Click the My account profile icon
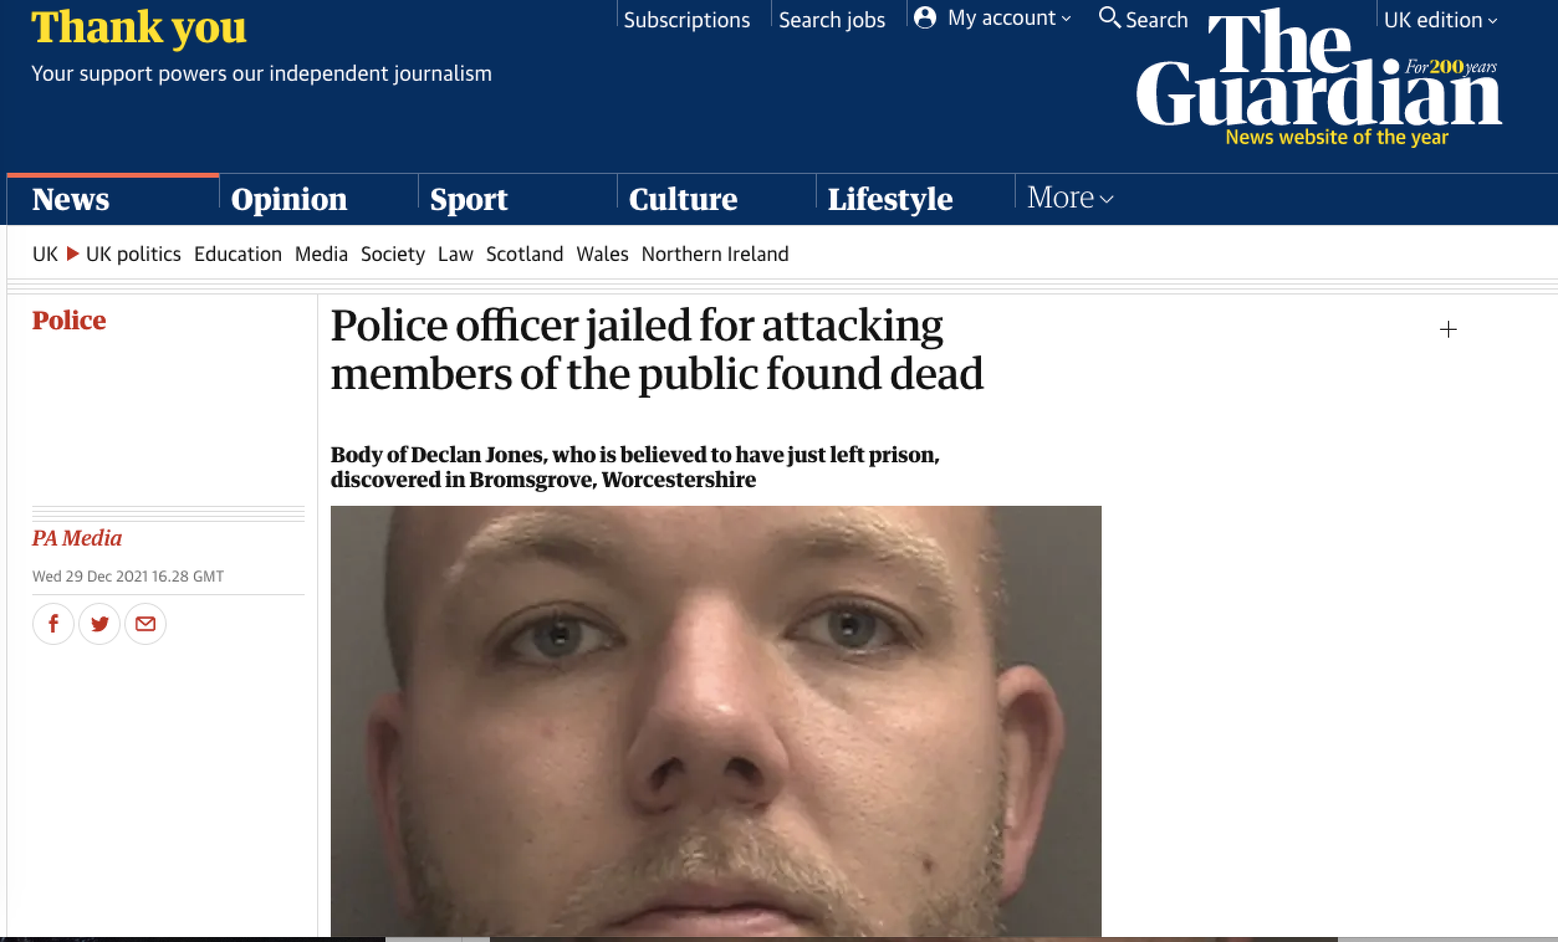The width and height of the screenshot is (1558, 942). (x=925, y=17)
